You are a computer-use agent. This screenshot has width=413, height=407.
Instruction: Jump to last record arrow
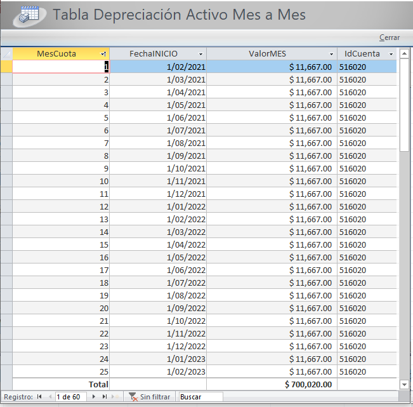point(104,397)
